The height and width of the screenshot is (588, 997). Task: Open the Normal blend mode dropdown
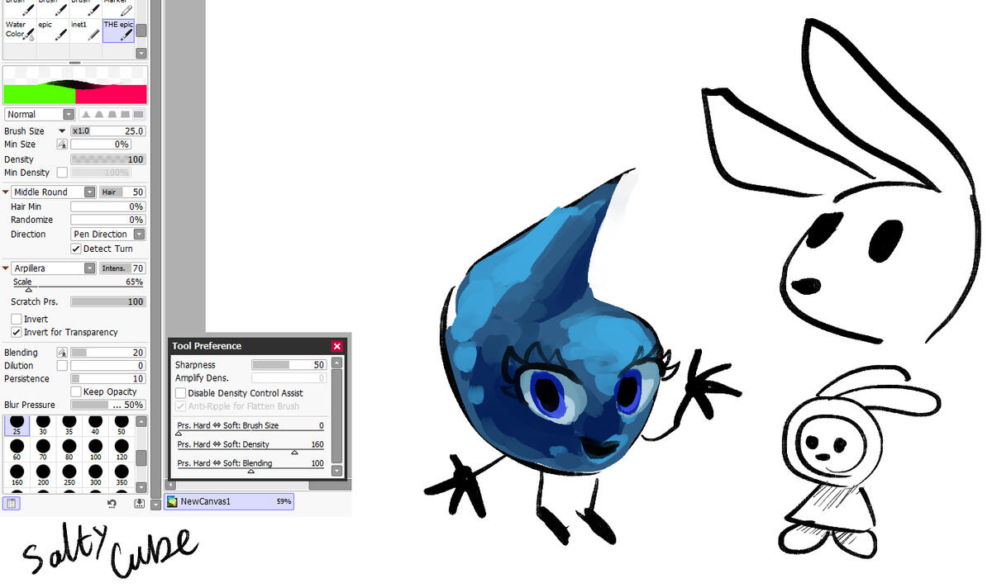(40, 115)
